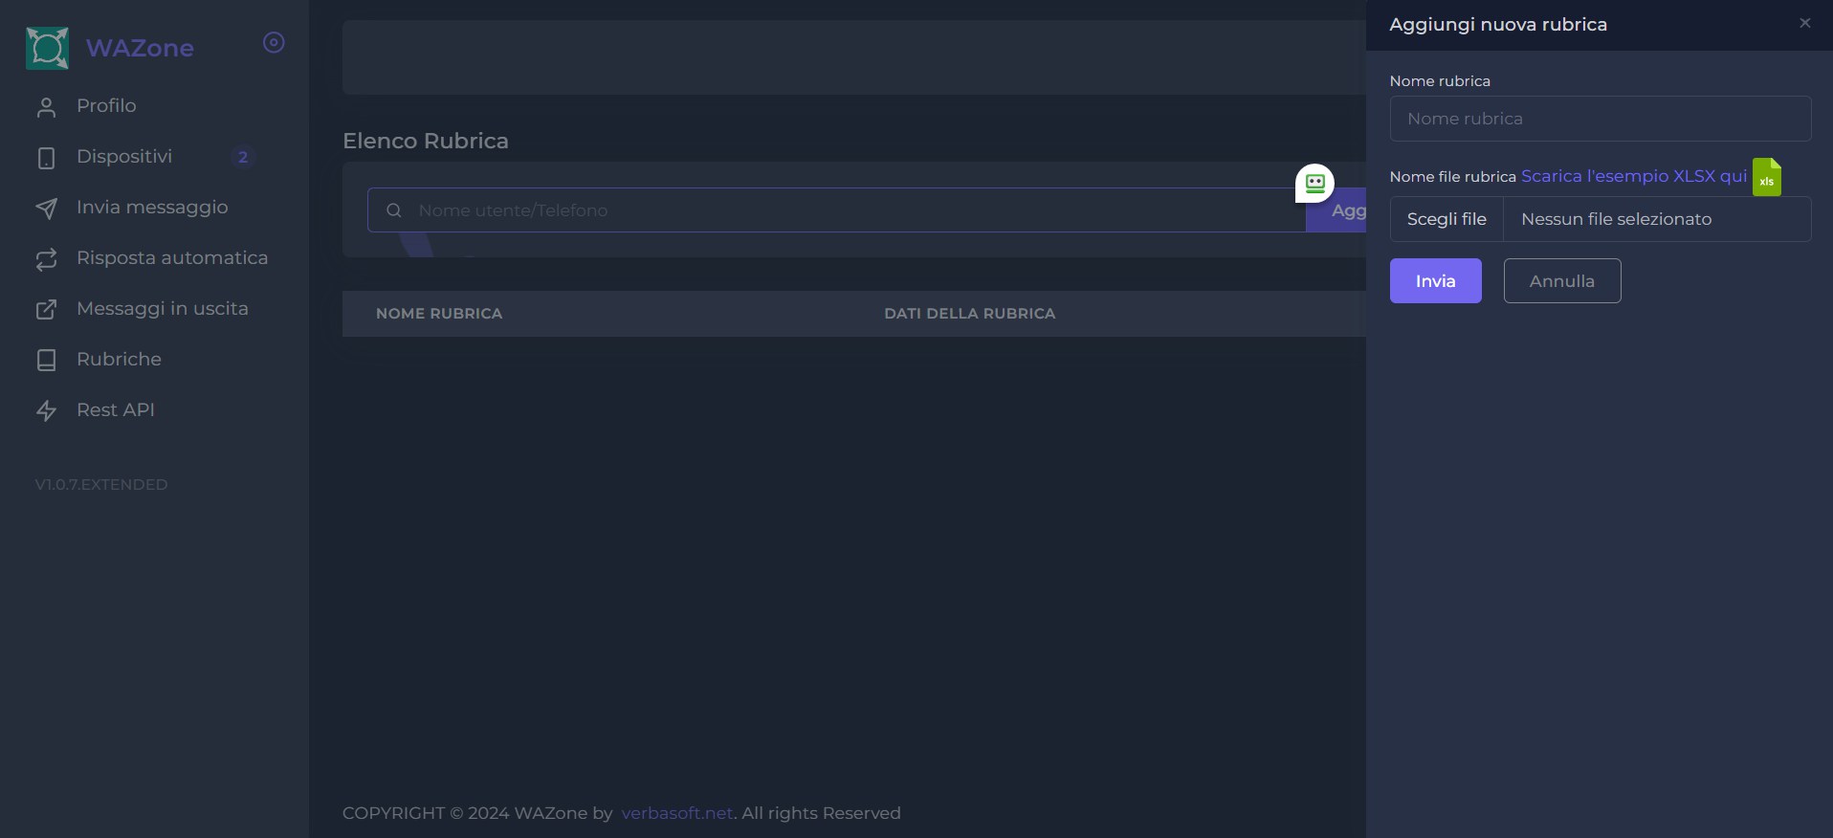Screen dimensions: 1833x838
Task: Click the Scegli file button
Action: pyautogui.click(x=1447, y=219)
